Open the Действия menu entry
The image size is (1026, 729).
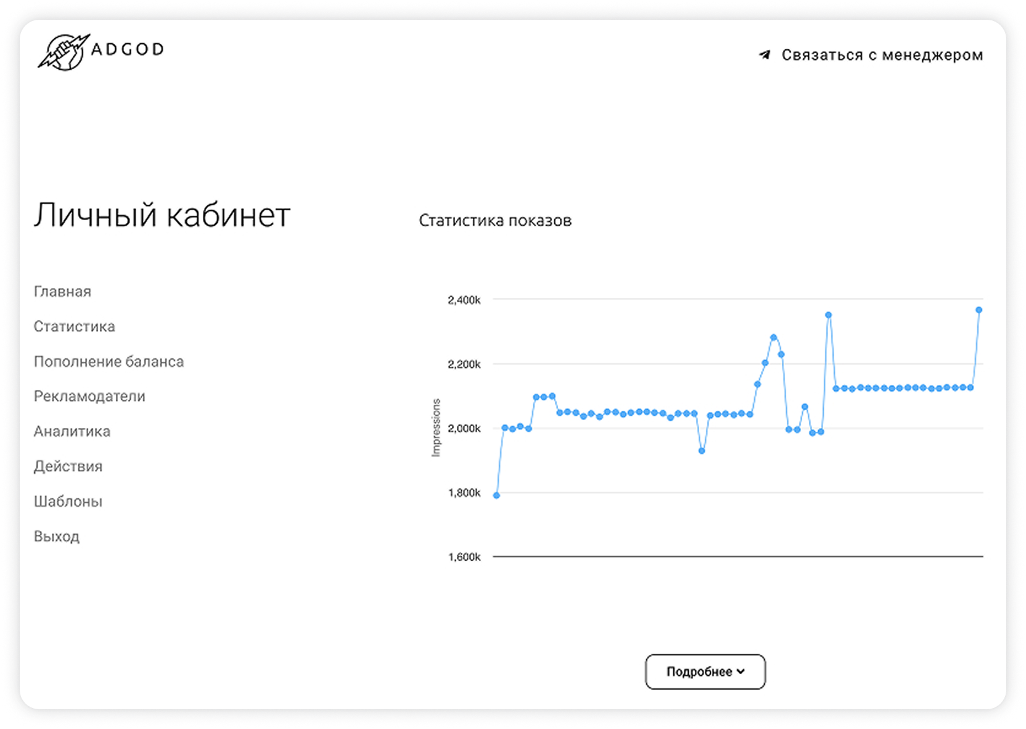68,466
